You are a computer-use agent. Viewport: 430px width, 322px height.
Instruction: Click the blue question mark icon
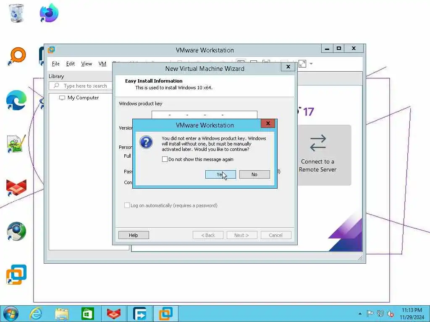tap(146, 142)
